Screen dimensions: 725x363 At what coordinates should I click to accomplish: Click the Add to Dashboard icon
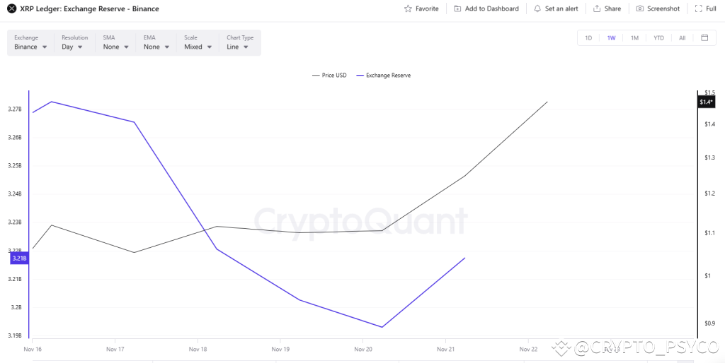point(457,8)
